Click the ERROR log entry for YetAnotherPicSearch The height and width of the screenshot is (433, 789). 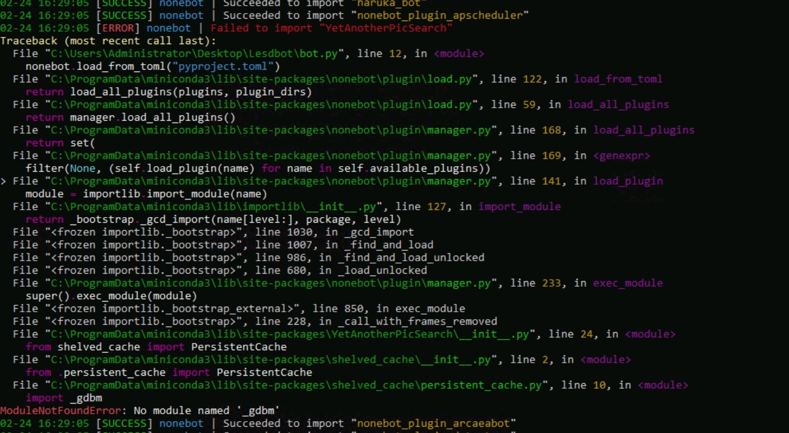227,28
